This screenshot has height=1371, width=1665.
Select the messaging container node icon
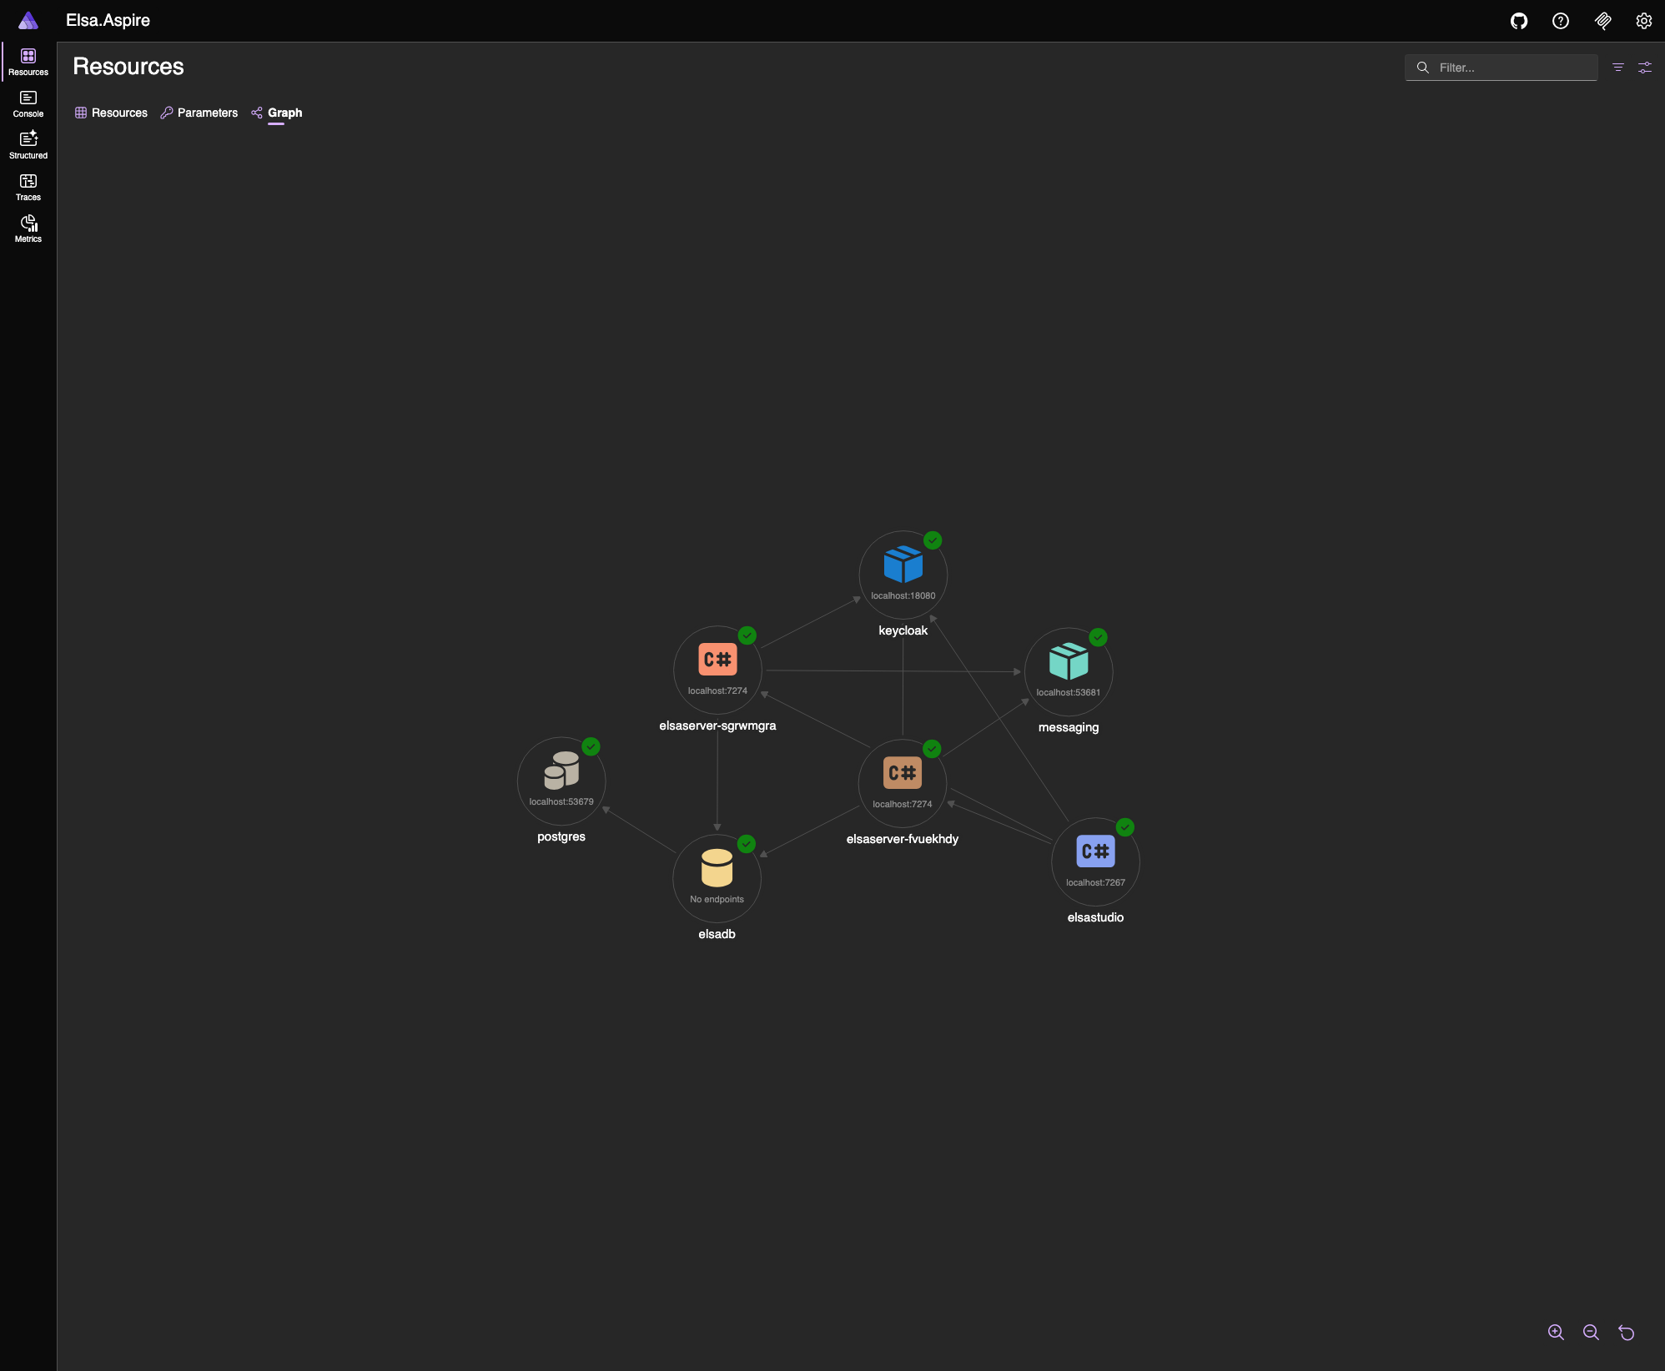(1069, 662)
